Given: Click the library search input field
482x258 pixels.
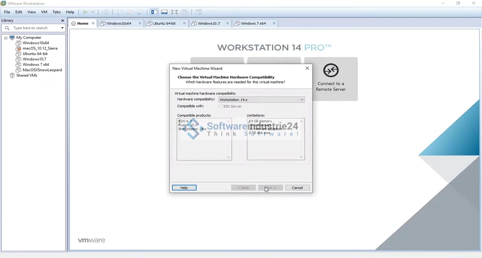Looking at the screenshot, I should click(34, 28).
